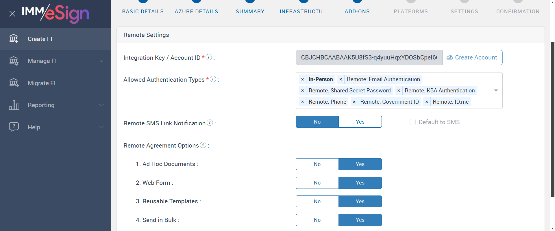Click the Create Account button

(x=472, y=57)
